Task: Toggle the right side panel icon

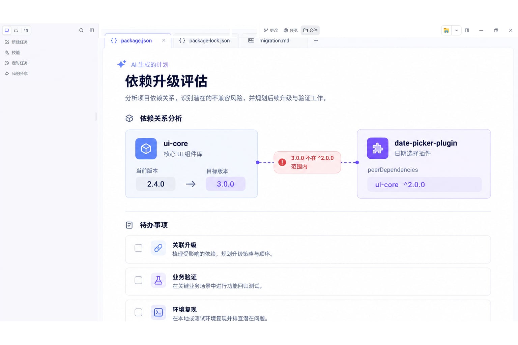Action: [x=467, y=30]
